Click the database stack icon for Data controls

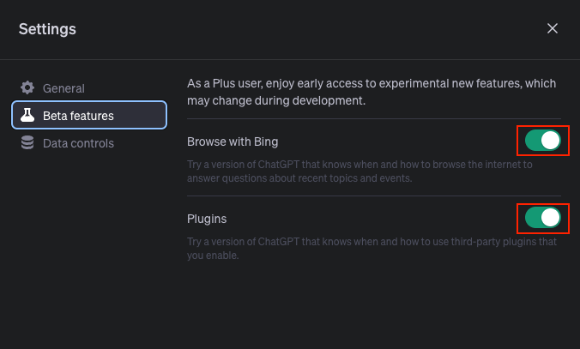click(27, 142)
